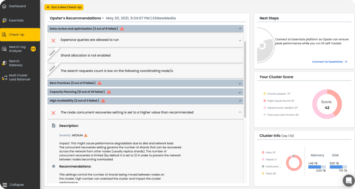Expand the Best Practices section chevron
355x189 pixels.
tap(240, 84)
